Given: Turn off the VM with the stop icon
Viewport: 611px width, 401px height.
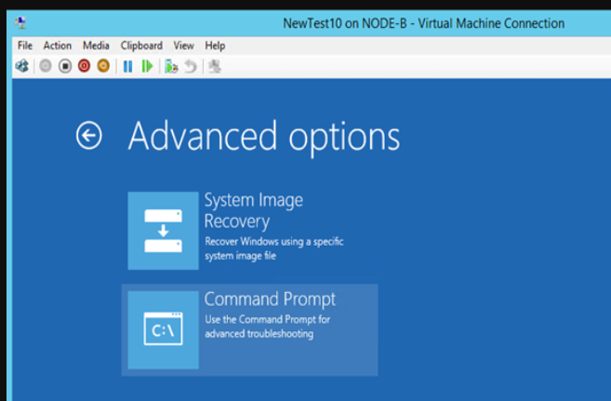Looking at the screenshot, I should pos(65,66).
